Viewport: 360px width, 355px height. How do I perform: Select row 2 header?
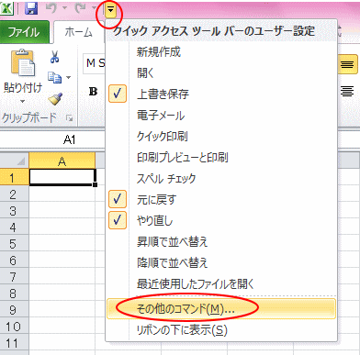point(14,194)
